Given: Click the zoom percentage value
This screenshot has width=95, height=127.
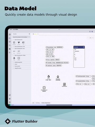Looking at the screenshot, I should pos(91,38).
